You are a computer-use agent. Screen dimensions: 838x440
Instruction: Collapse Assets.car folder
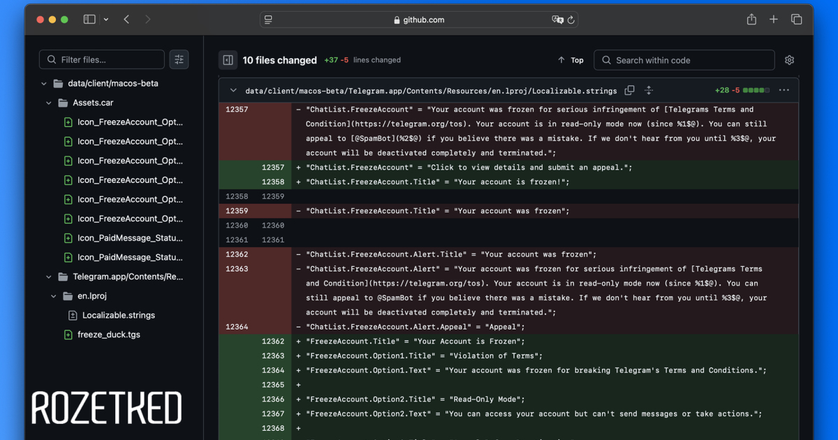tap(49, 103)
